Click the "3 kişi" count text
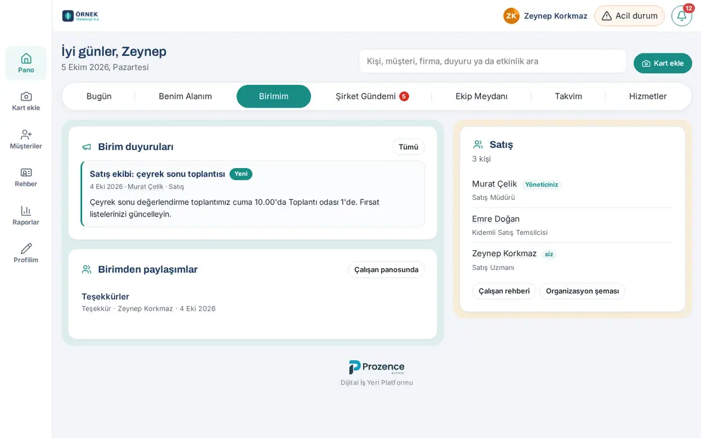701x438 pixels. 481,159
